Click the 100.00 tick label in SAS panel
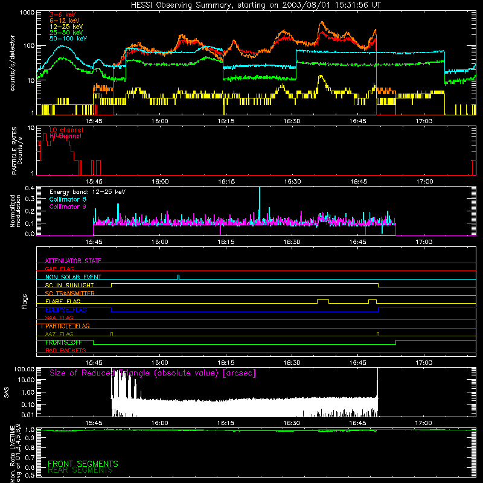The height and width of the screenshot is (483, 483). (24, 369)
